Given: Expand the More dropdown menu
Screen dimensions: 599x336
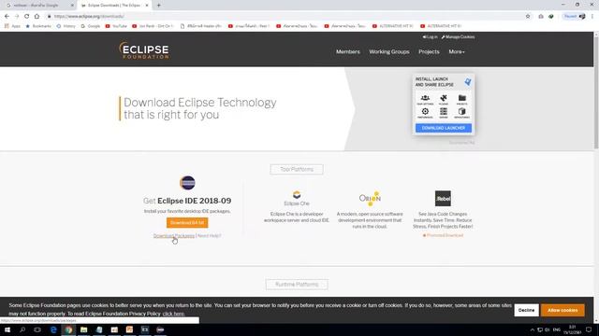Looking at the screenshot, I should tap(457, 52).
